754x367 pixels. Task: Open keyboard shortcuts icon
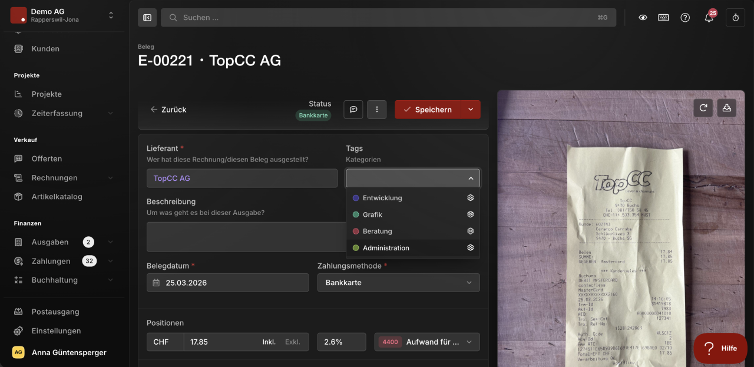coord(663,18)
